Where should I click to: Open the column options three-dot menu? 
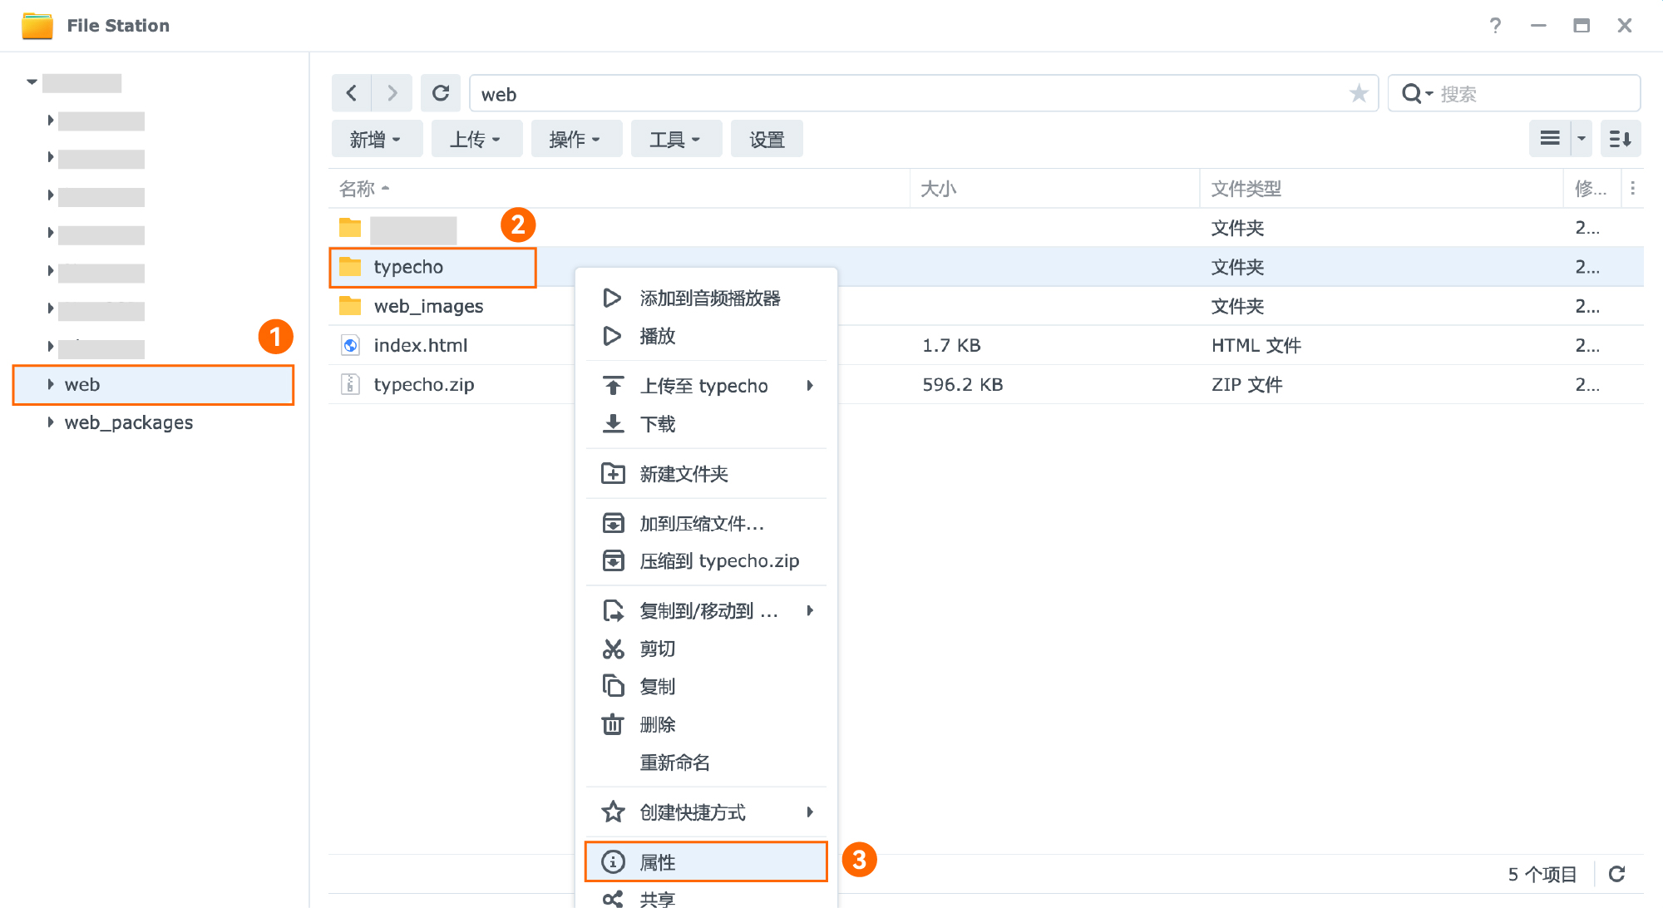point(1633,189)
